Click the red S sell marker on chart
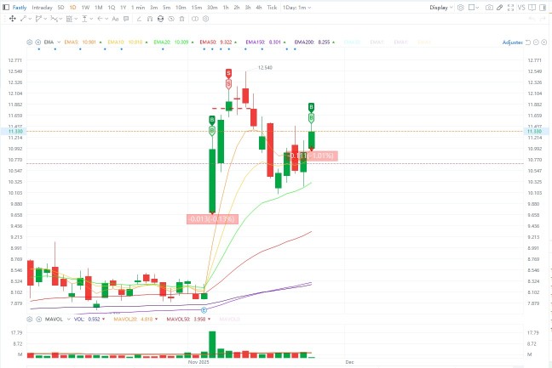 tap(228, 73)
